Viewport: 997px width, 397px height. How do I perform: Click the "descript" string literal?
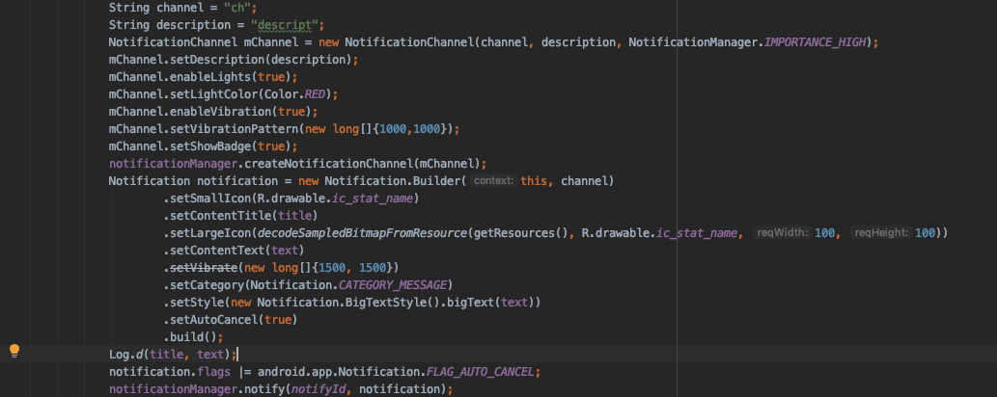pos(284,25)
